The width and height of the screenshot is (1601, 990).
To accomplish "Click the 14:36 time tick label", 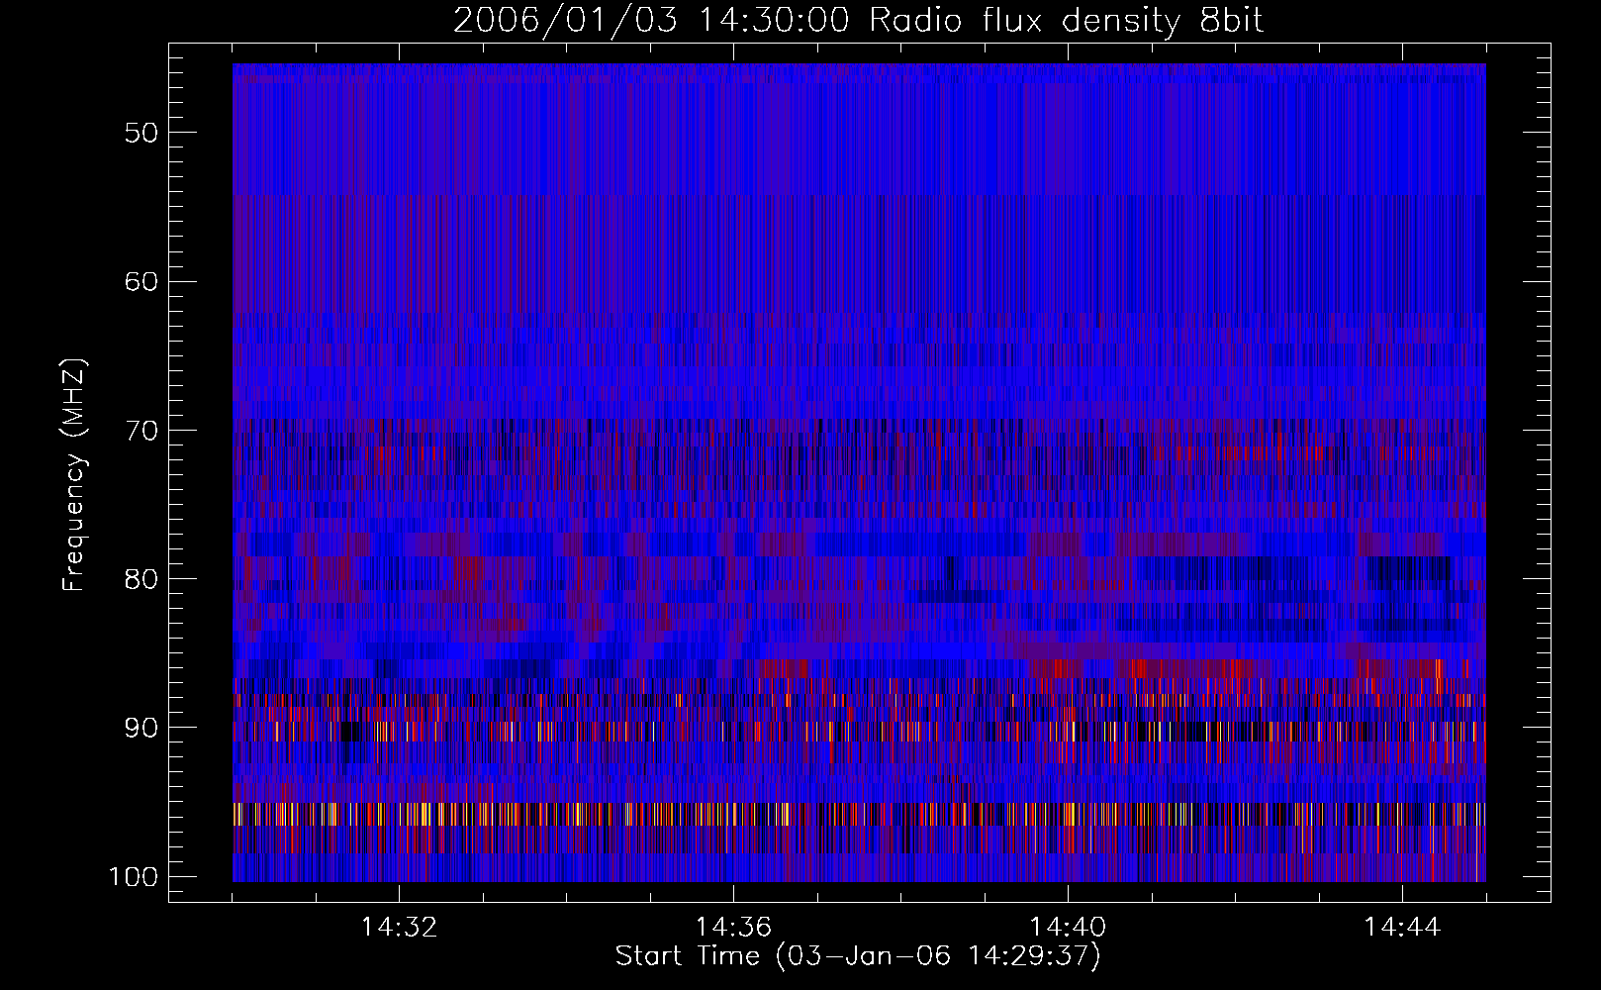I will (x=733, y=928).
